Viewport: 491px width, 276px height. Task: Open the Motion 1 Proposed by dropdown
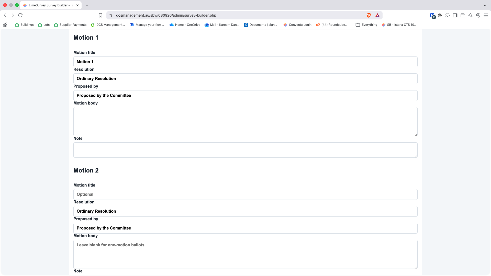(x=245, y=96)
